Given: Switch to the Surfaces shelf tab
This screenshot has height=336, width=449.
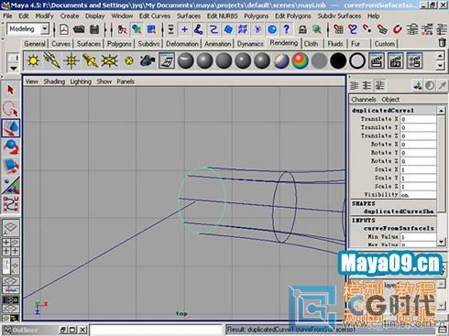Looking at the screenshot, I should (x=89, y=44).
